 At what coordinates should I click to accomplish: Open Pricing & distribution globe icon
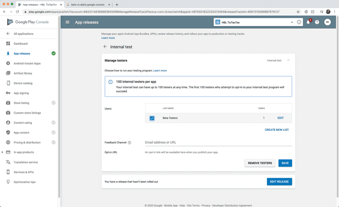[8, 142]
